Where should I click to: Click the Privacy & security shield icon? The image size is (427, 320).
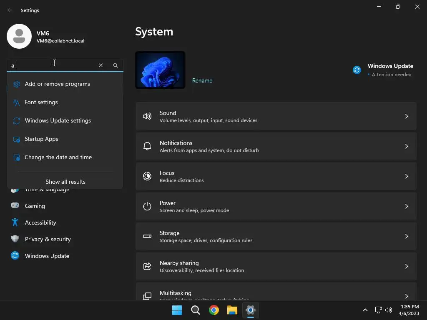coord(15,239)
